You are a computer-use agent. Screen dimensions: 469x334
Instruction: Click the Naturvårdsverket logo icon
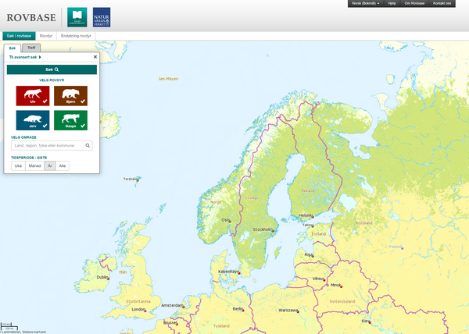pyautogui.click(x=102, y=16)
